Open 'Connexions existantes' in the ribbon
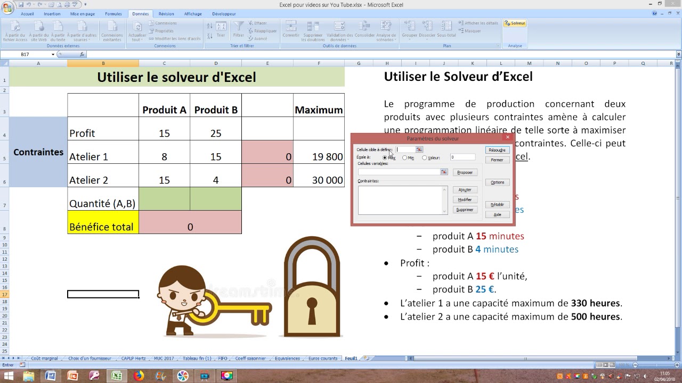 point(112,31)
